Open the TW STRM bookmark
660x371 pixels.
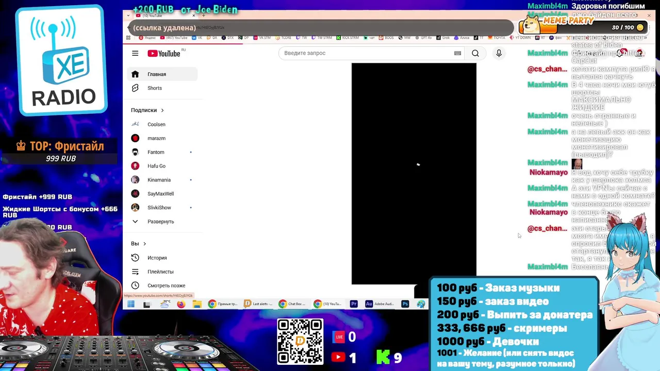(x=321, y=38)
